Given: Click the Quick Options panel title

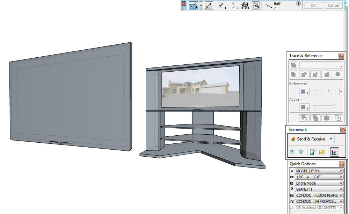Looking at the screenshot, I should pos(303,164).
